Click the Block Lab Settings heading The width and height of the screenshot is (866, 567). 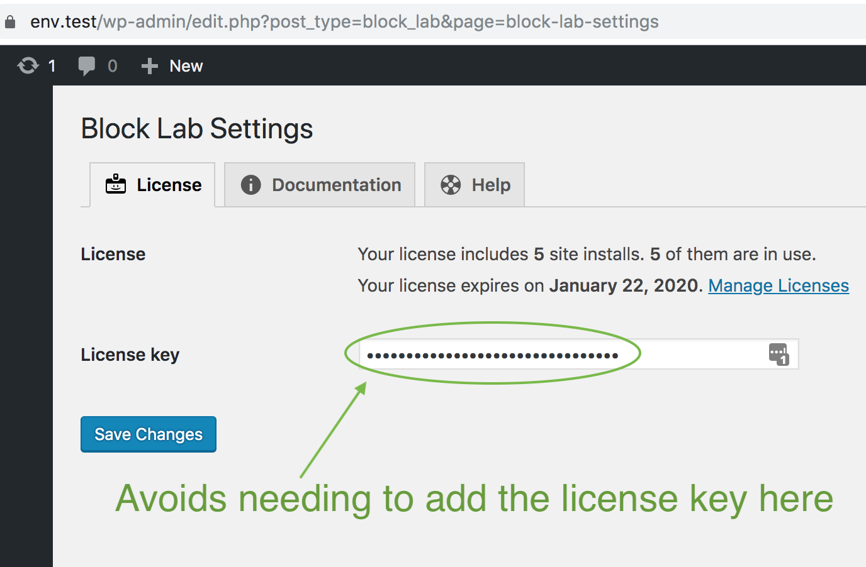[x=196, y=128]
